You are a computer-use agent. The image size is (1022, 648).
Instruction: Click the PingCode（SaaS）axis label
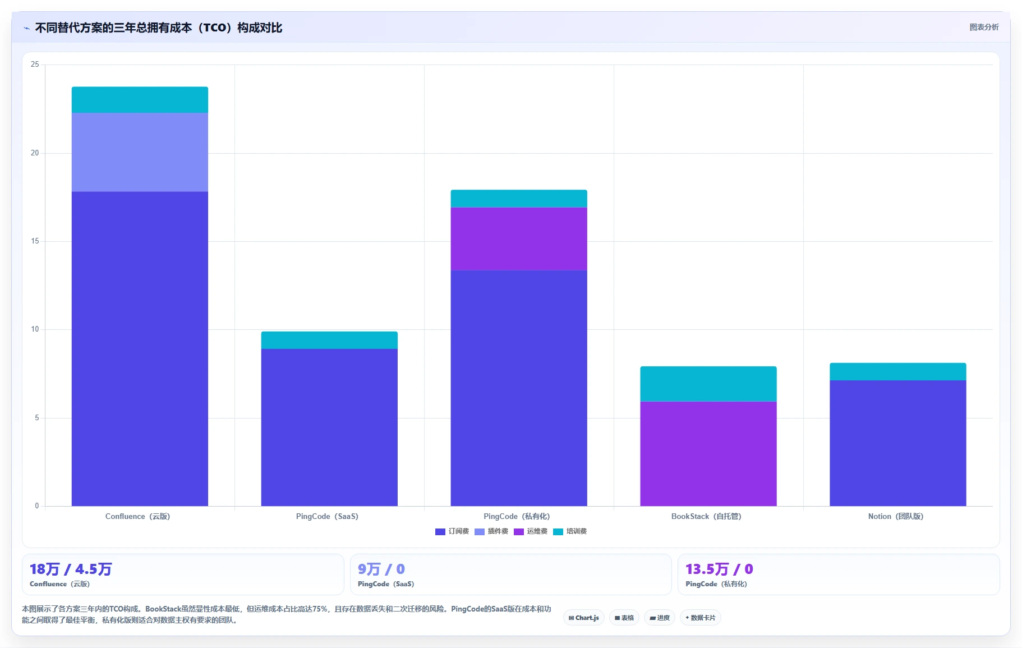pyautogui.click(x=328, y=516)
